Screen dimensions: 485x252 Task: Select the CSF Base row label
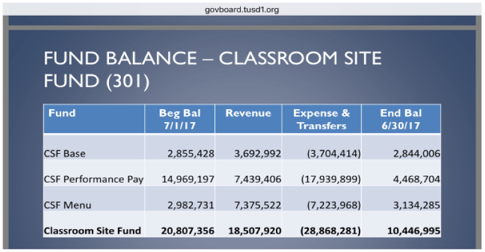click(65, 153)
